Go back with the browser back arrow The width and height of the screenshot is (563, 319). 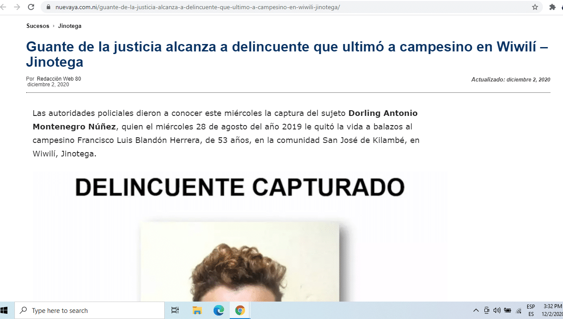click(x=3, y=7)
